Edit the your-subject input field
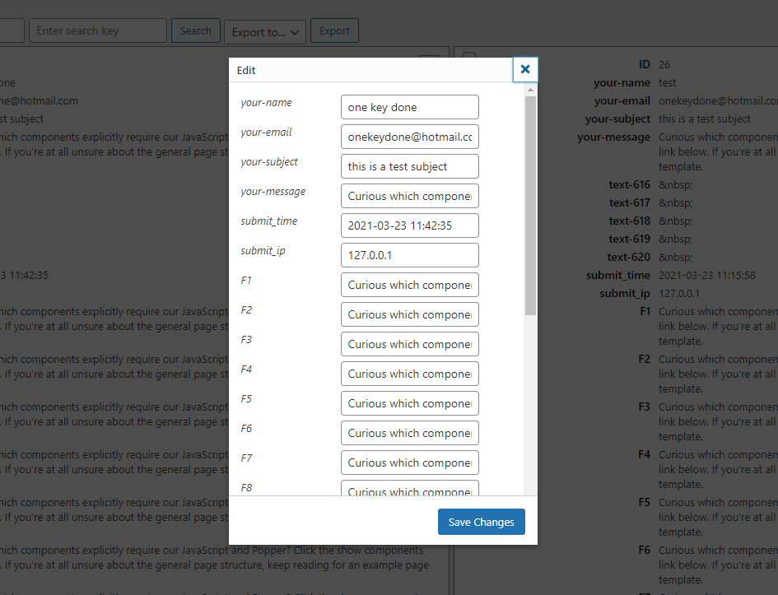The height and width of the screenshot is (595, 778). coord(410,166)
